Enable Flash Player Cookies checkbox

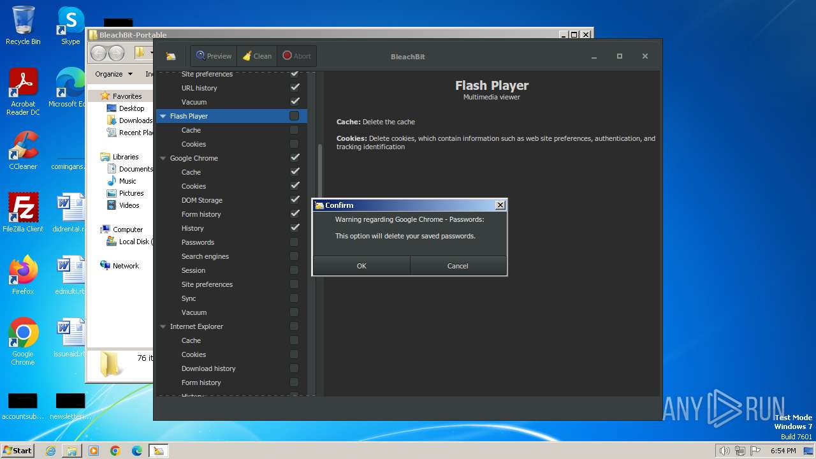click(x=294, y=144)
